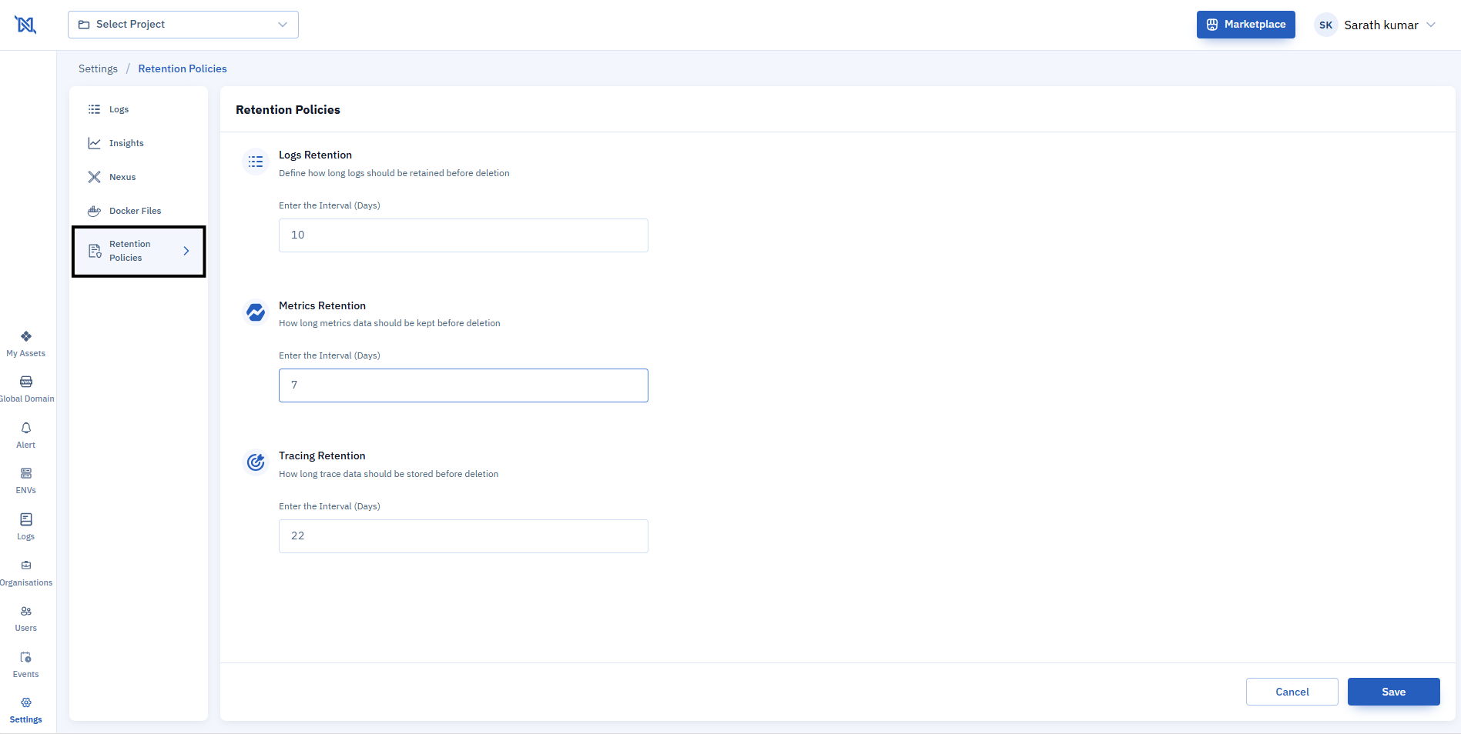Click the Marketplace store icon
Image resolution: width=1461 pixels, height=734 pixels.
(x=1212, y=25)
